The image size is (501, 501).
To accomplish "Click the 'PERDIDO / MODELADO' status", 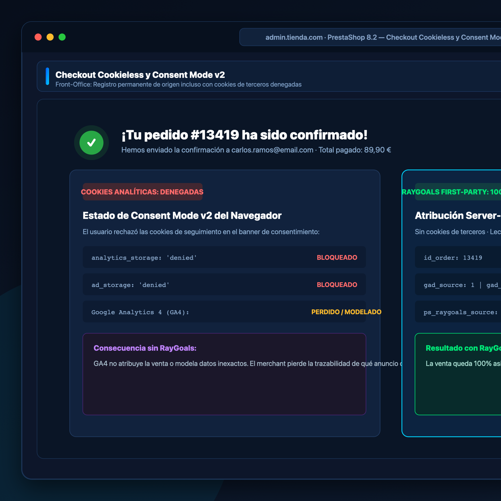I will (347, 312).
